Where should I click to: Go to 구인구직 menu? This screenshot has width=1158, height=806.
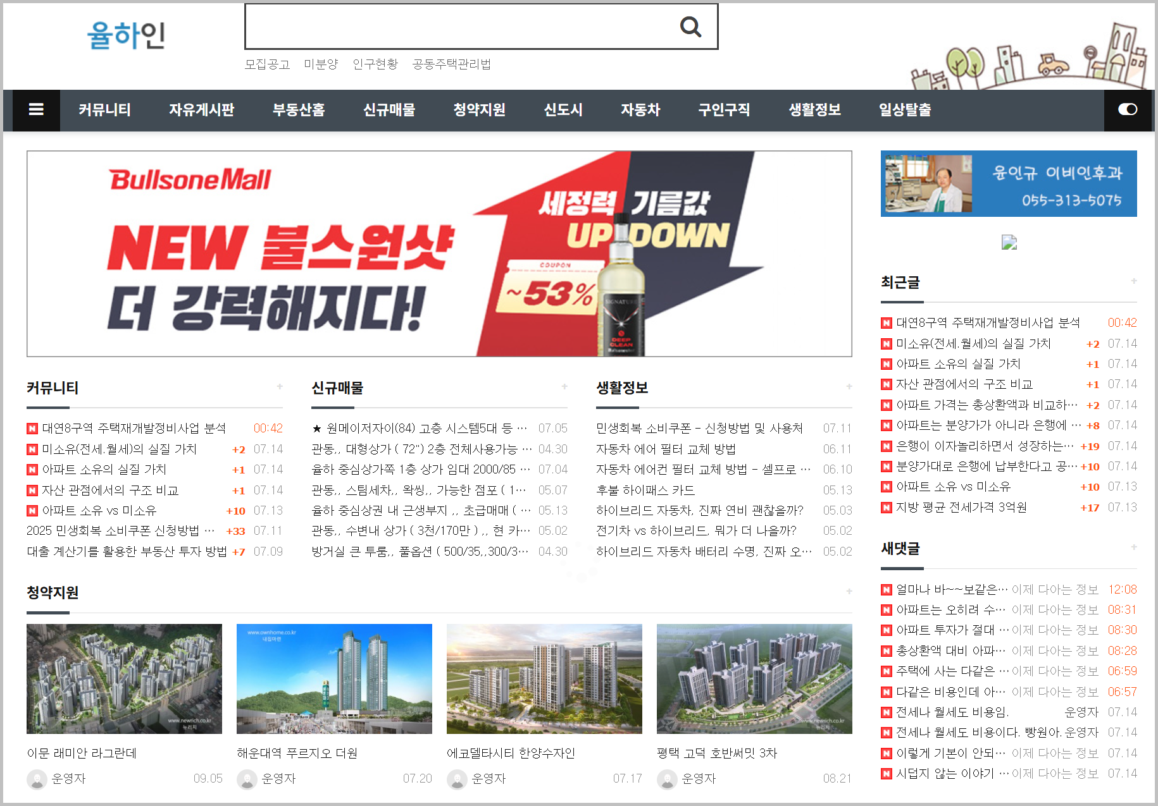click(724, 110)
